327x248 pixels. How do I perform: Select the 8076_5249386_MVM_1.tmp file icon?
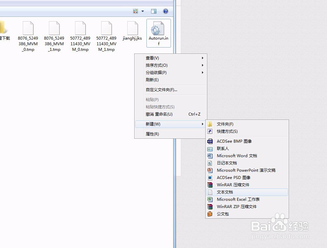click(x=54, y=28)
